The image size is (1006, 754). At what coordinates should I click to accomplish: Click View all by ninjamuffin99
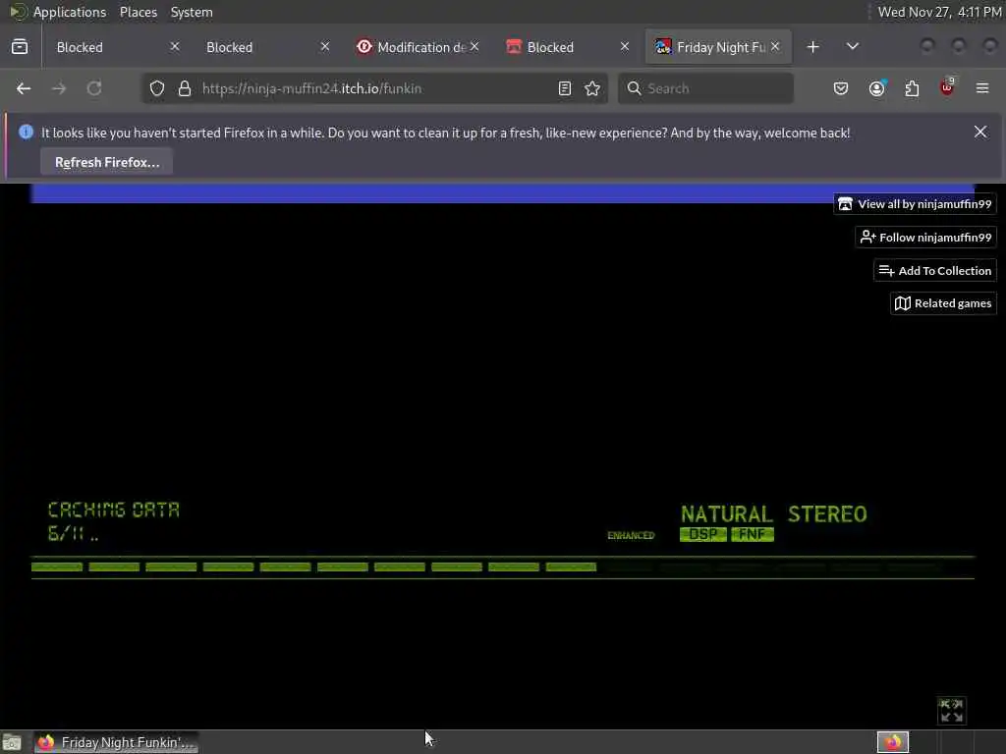click(915, 204)
